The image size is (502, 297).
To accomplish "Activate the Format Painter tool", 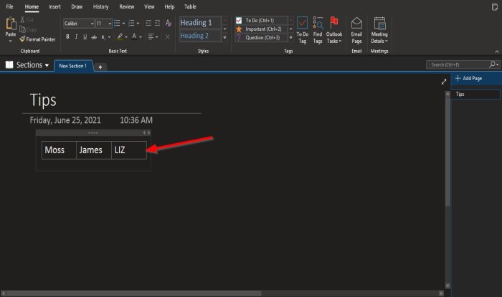I will click(37, 39).
